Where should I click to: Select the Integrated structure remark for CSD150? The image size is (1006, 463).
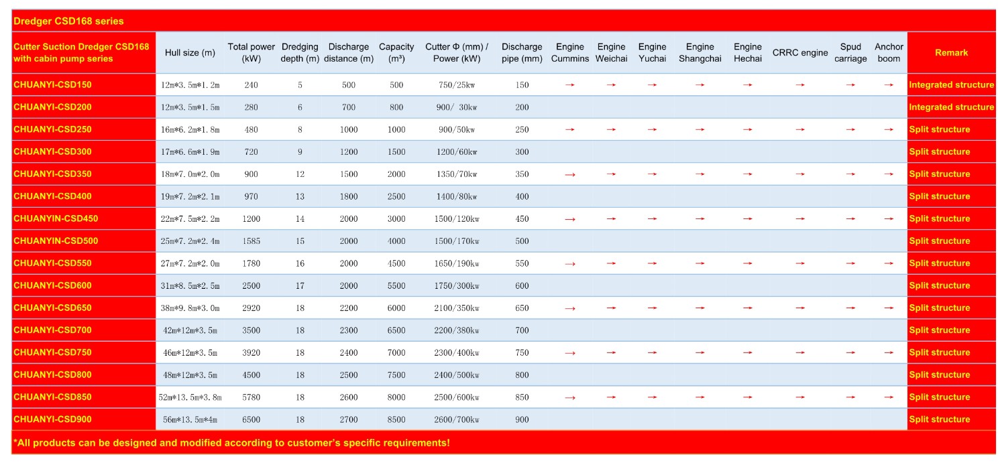[951, 85]
